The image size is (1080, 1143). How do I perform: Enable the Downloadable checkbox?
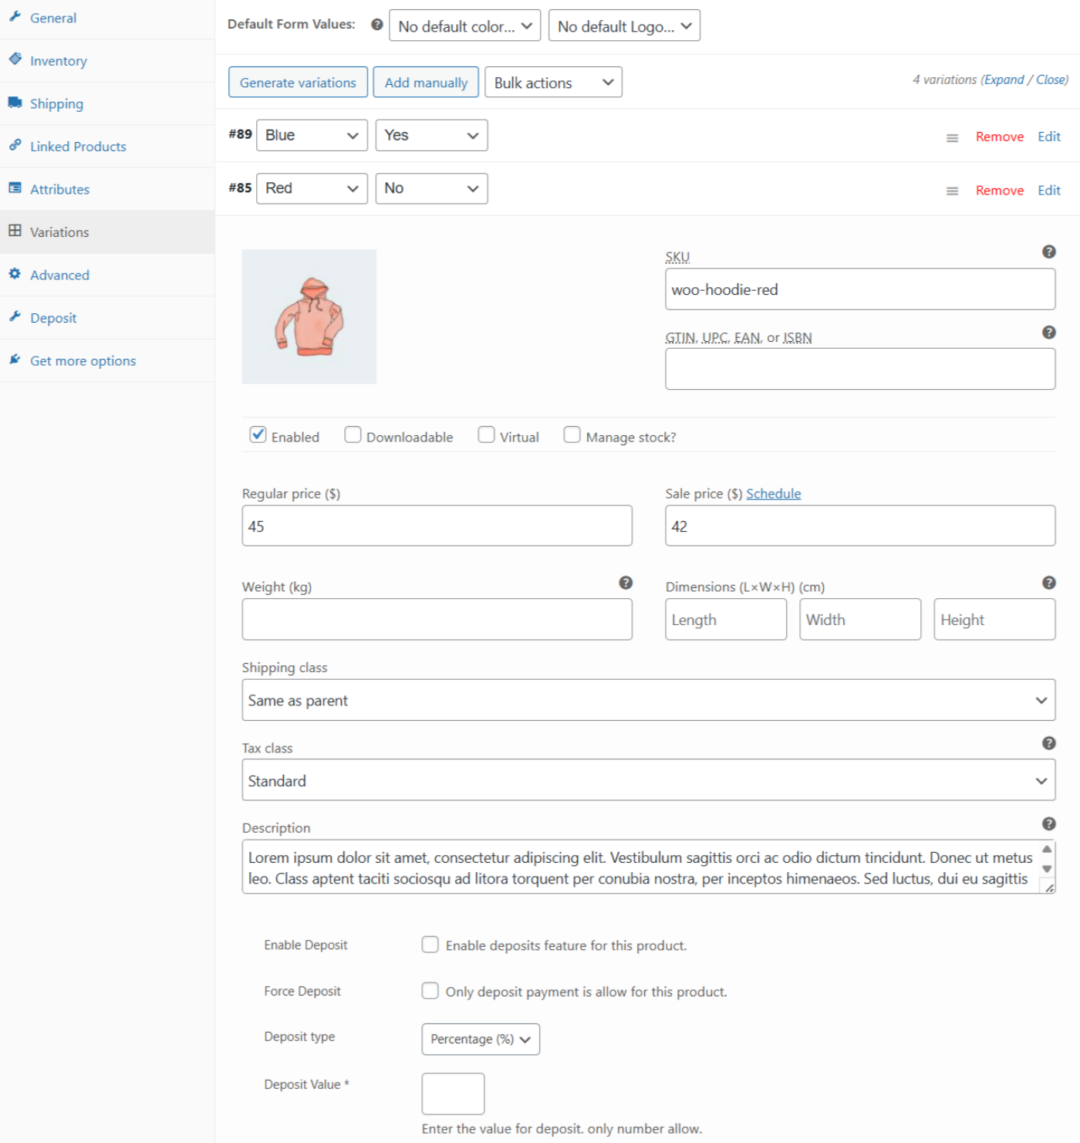(353, 435)
